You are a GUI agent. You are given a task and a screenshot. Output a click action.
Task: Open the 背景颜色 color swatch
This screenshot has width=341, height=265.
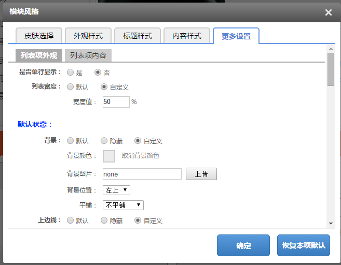point(109,156)
